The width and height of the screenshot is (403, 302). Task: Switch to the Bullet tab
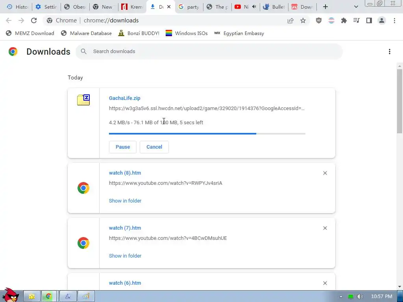[274, 7]
